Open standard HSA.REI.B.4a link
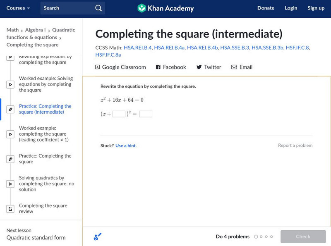331x246 pixels. point(169,48)
